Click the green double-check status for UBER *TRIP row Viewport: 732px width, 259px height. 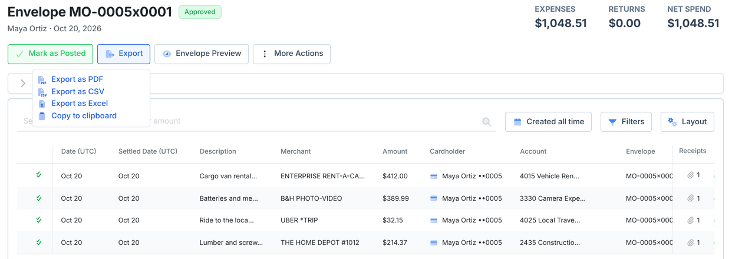[39, 220]
